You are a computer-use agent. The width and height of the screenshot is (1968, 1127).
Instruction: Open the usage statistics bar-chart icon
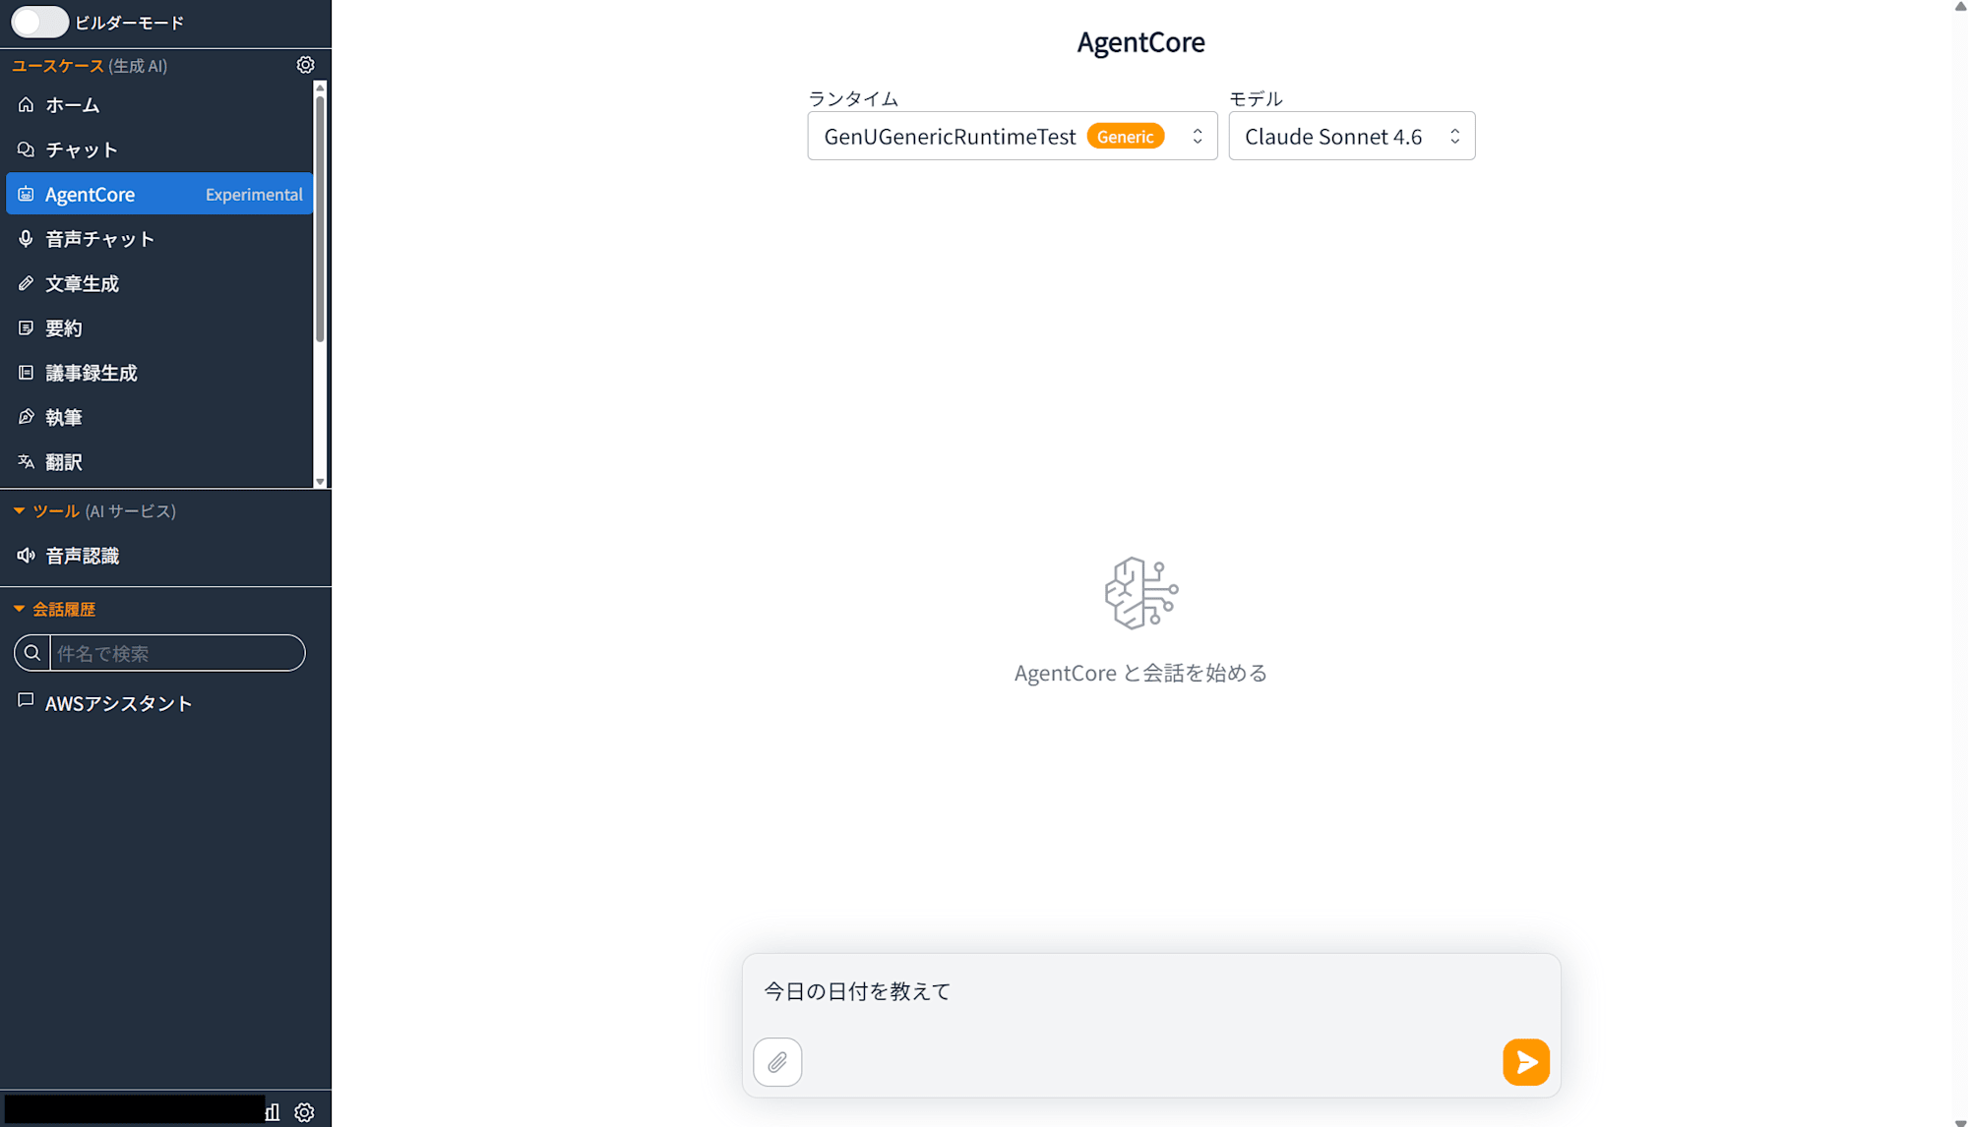[x=272, y=1111]
